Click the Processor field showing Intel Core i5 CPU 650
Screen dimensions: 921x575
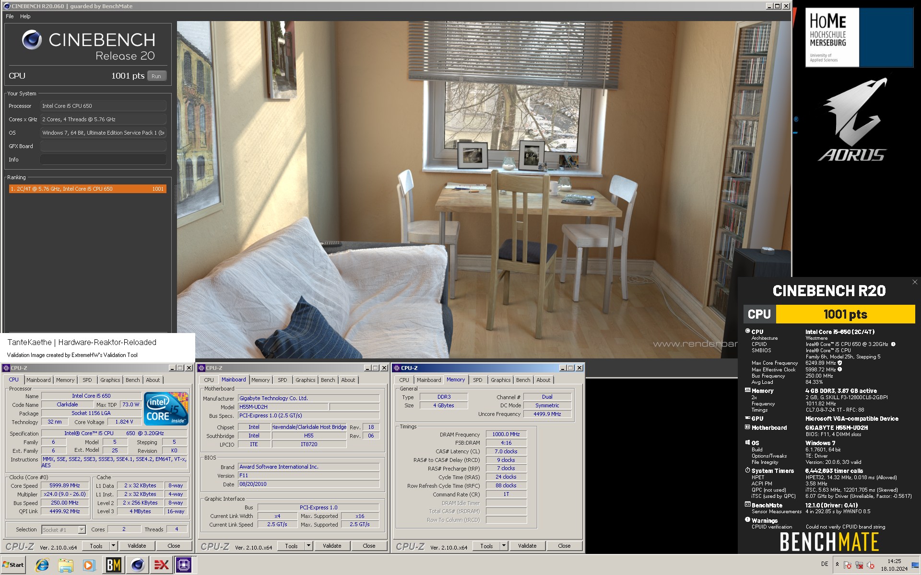pyautogui.click(x=103, y=106)
